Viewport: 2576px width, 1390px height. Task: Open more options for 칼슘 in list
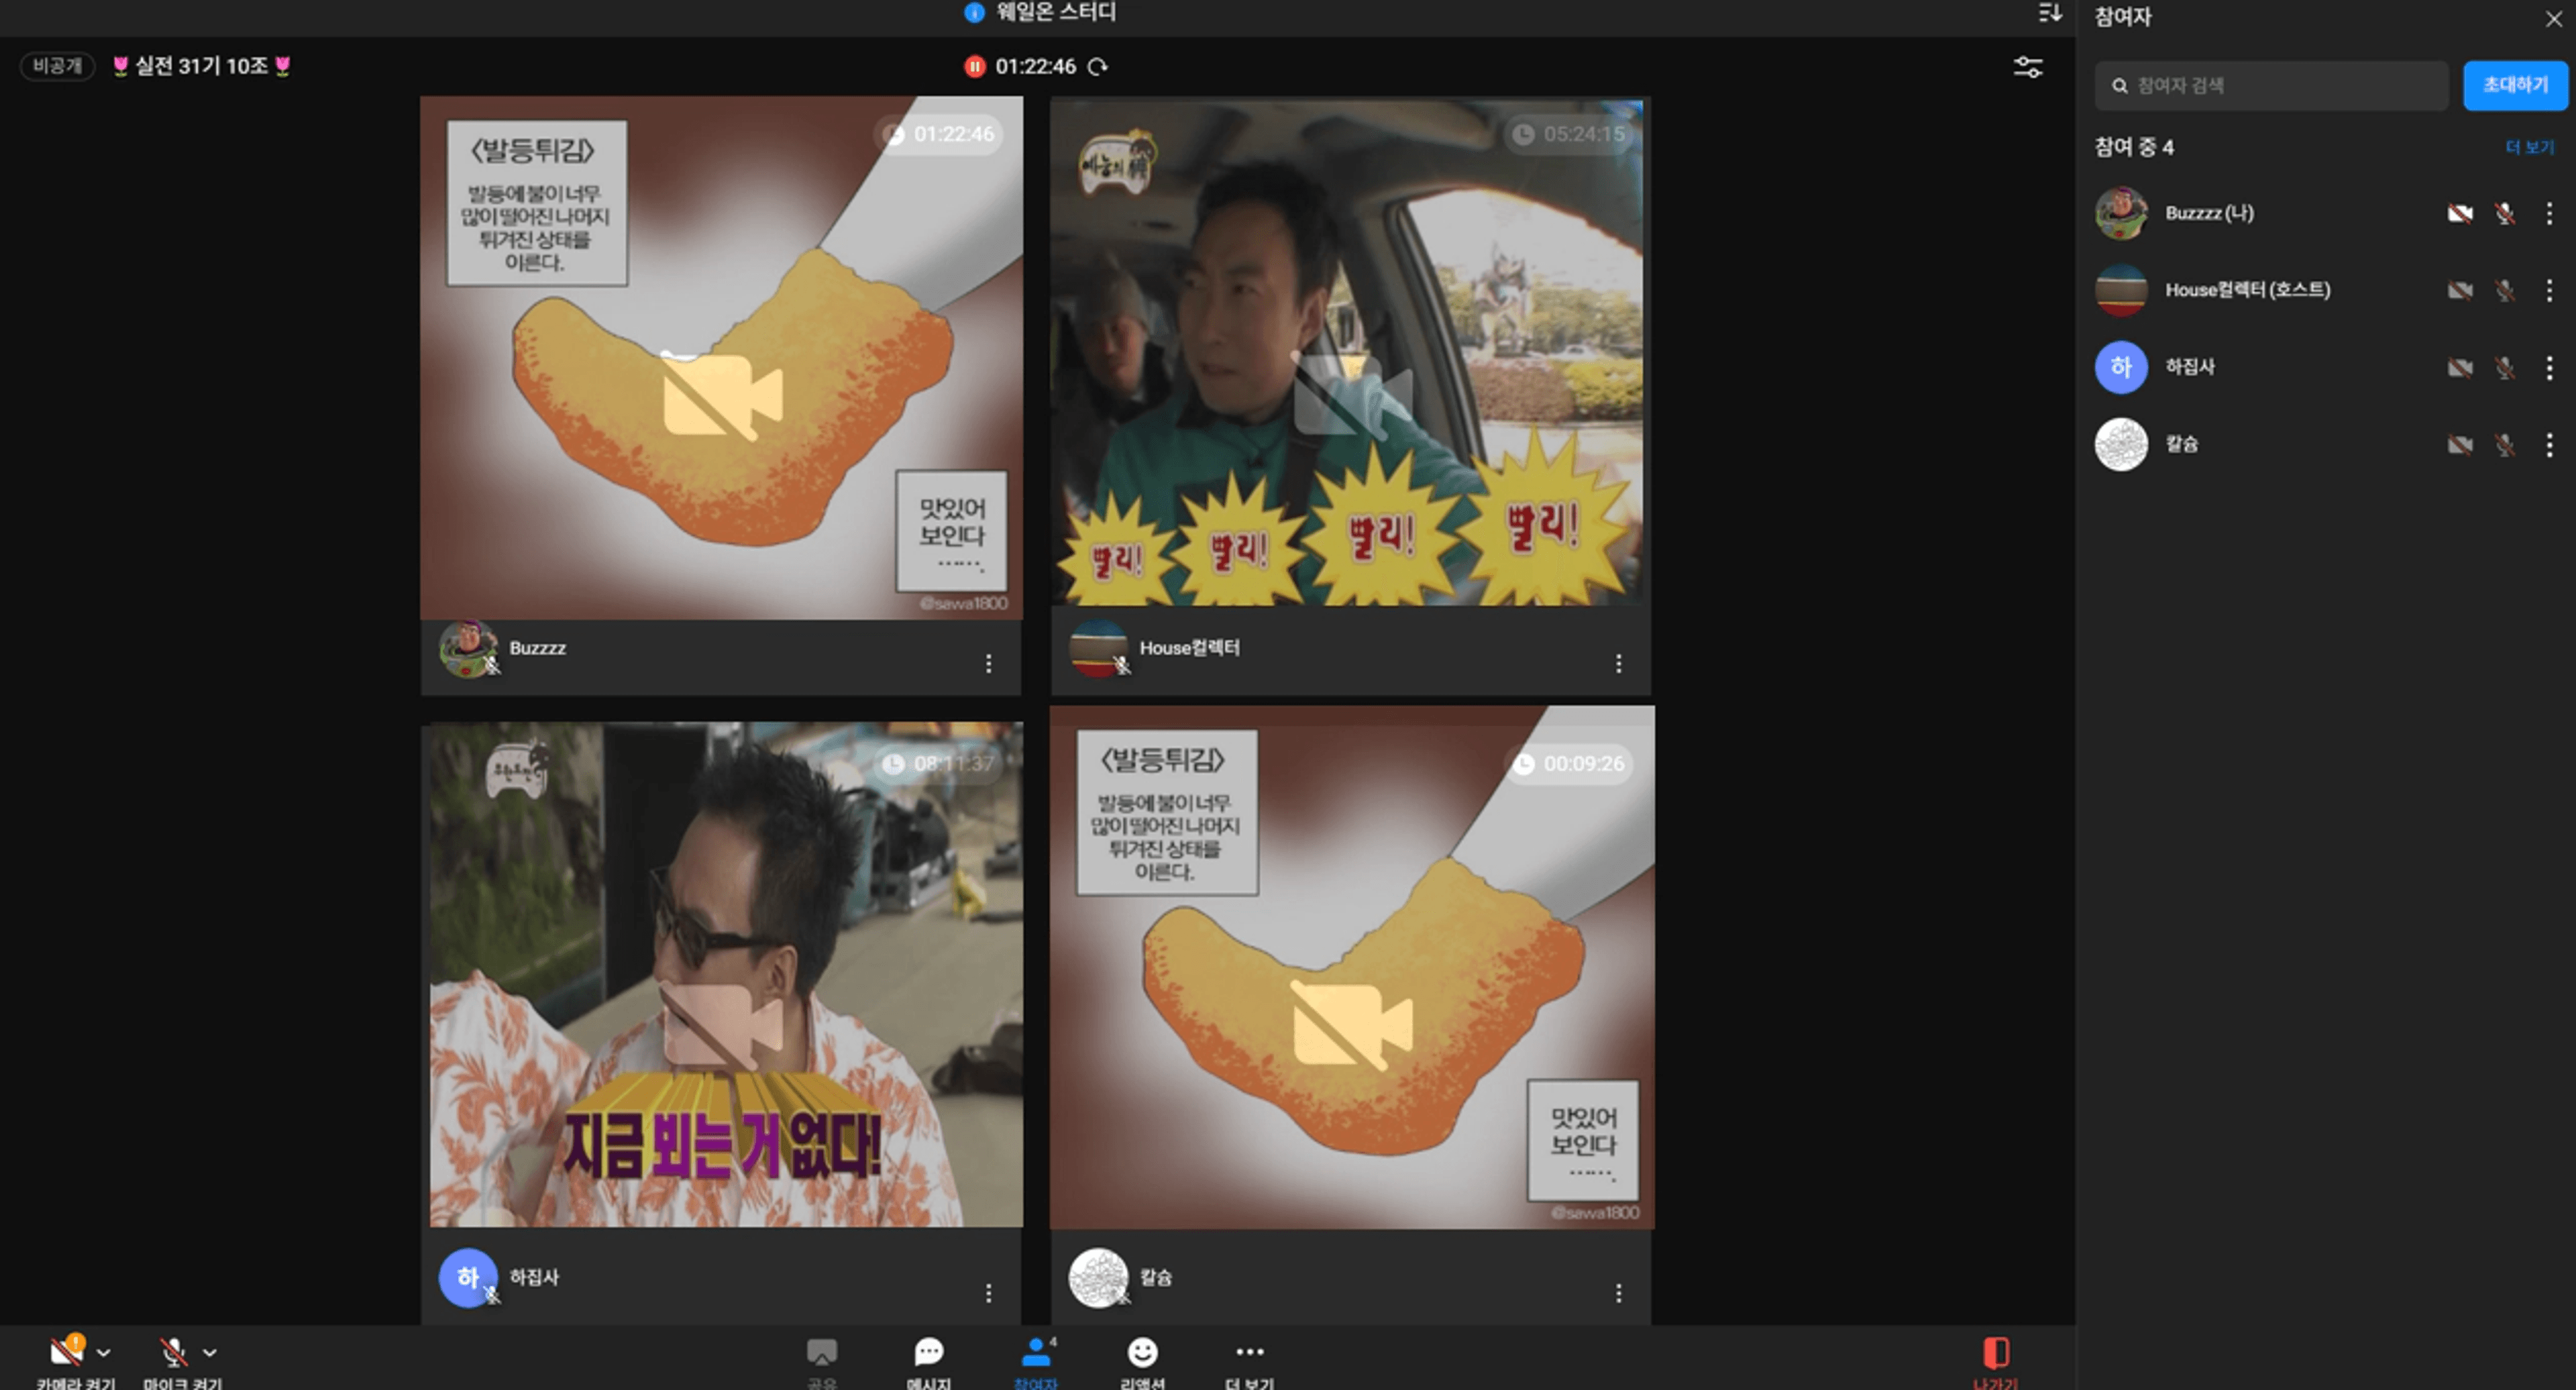click(2549, 445)
